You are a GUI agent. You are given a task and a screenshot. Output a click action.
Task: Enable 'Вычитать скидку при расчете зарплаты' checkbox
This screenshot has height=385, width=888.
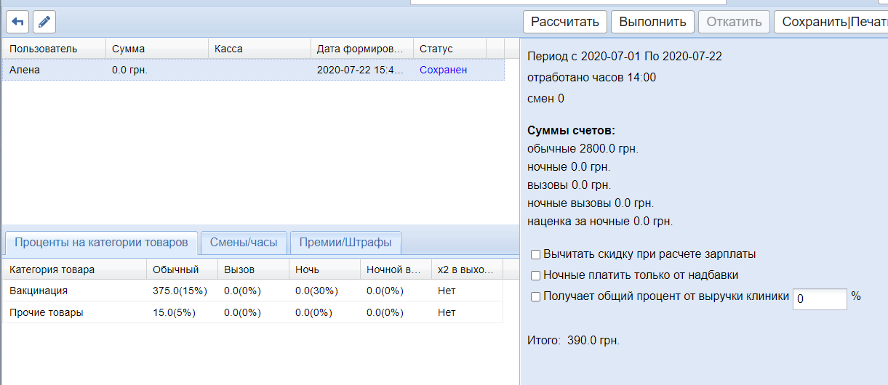click(x=536, y=255)
